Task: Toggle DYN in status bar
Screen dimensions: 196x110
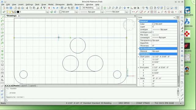Action: tap(166, 103)
